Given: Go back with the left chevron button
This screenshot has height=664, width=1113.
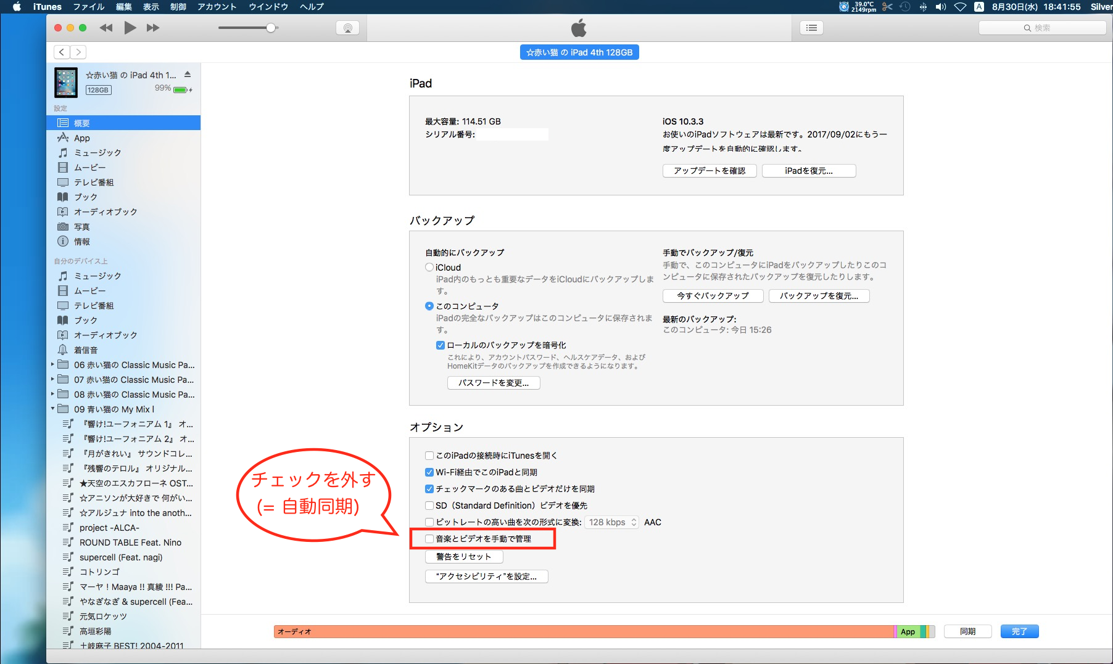Looking at the screenshot, I should pos(62,52).
